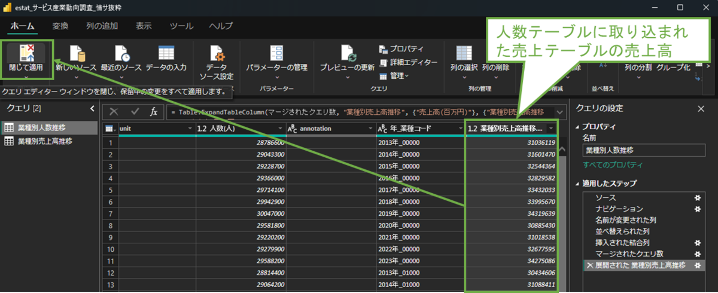Open the gear icon of ナビゲーション step
This screenshot has height=293, width=718.
click(696, 209)
